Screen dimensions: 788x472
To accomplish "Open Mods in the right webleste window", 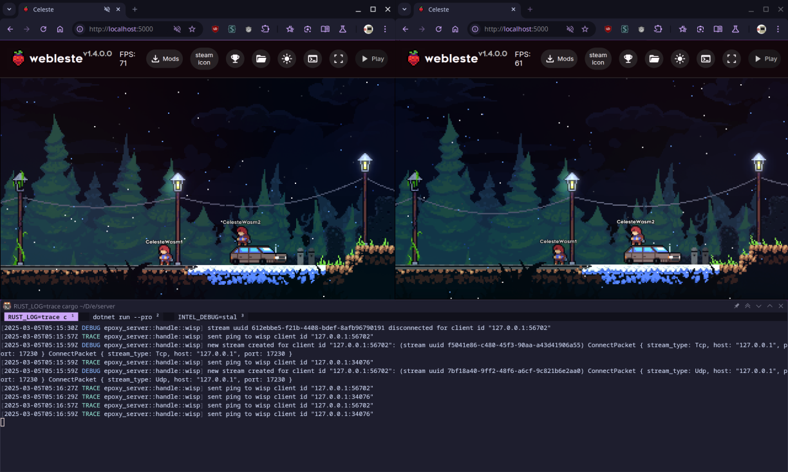I will (559, 59).
